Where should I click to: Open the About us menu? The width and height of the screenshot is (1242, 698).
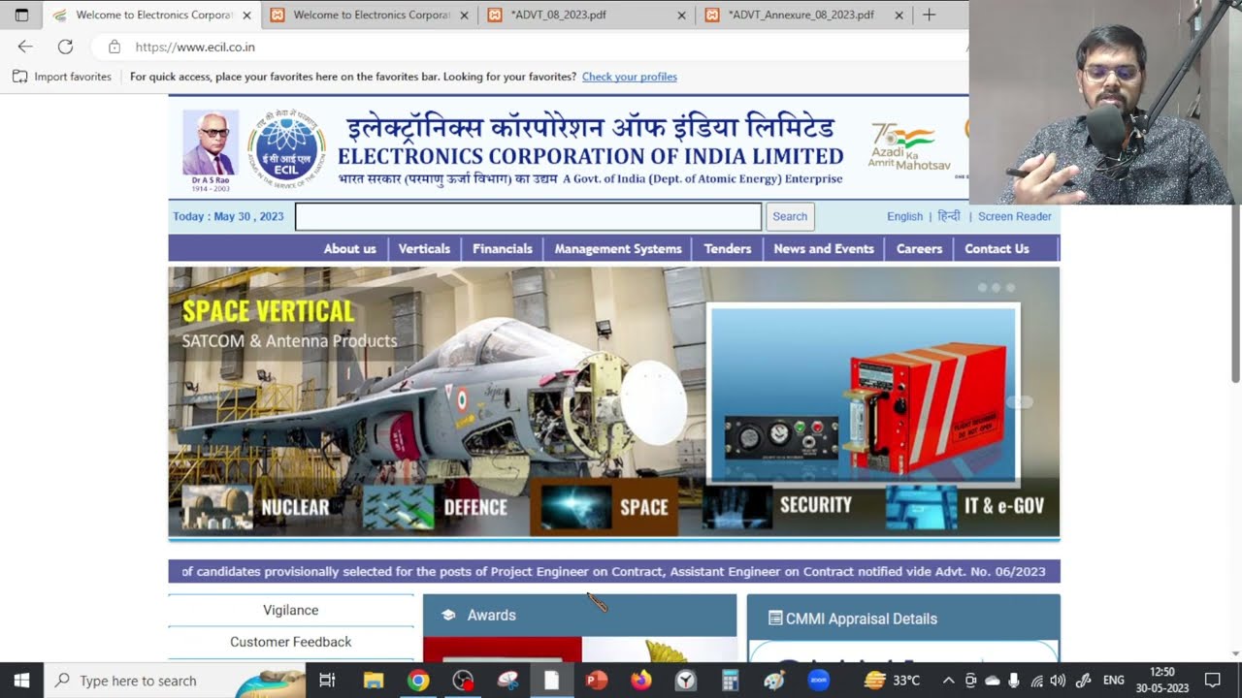(x=349, y=248)
